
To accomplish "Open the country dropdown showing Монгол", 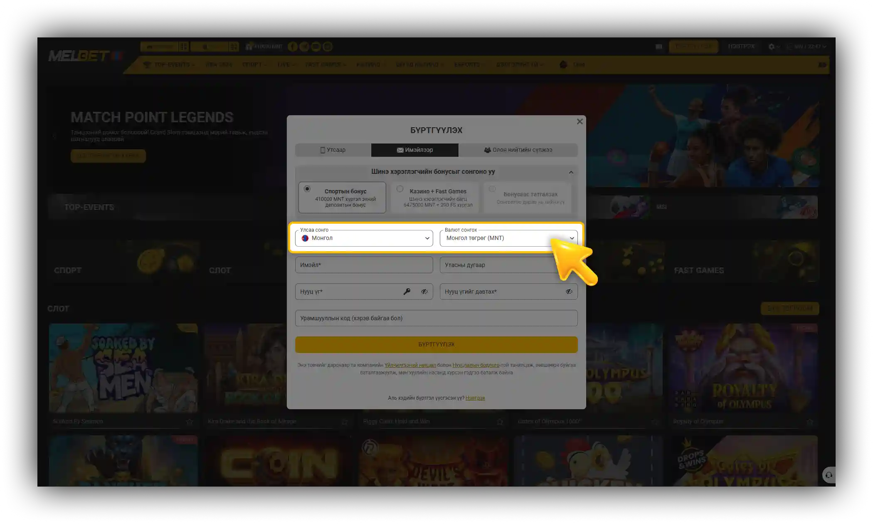I will point(364,238).
